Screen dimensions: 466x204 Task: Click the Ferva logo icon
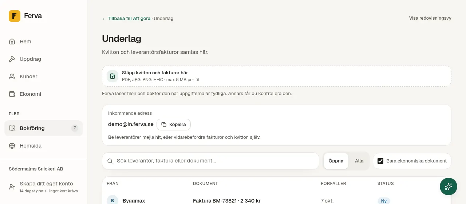point(15,16)
